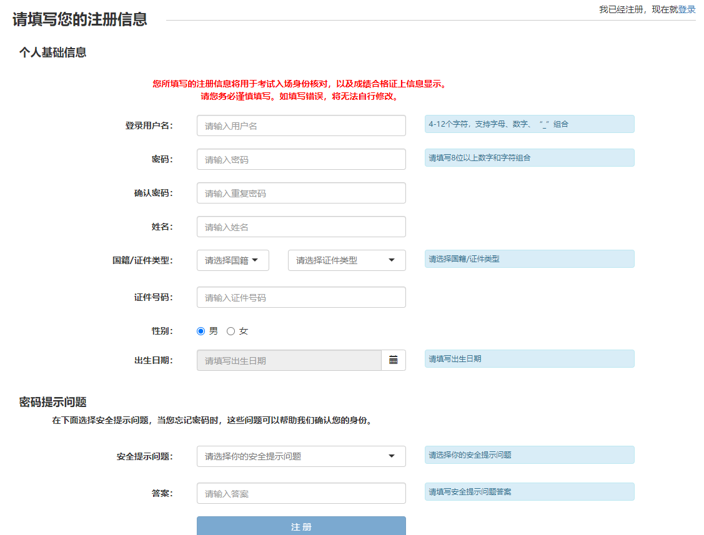
Task: Select the 男 gender radio button
Action: coord(201,331)
